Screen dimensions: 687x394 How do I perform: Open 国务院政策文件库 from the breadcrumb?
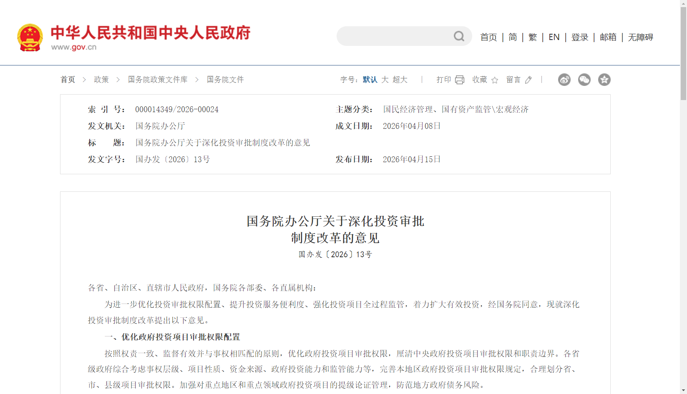click(x=157, y=79)
